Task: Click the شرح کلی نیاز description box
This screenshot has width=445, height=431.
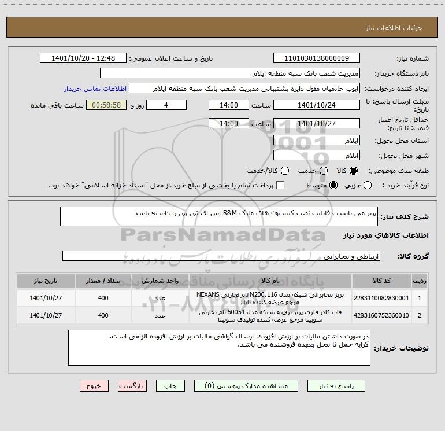Action: coord(219,216)
